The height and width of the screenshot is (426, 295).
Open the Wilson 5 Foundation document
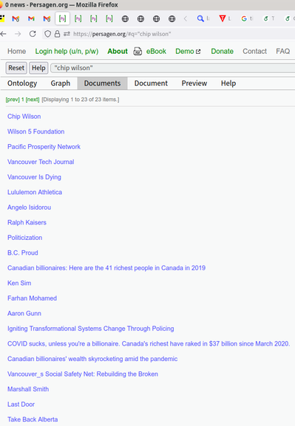[x=36, y=131]
